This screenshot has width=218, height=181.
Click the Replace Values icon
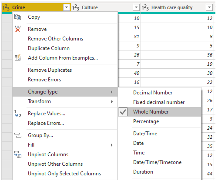[x=18, y=114]
